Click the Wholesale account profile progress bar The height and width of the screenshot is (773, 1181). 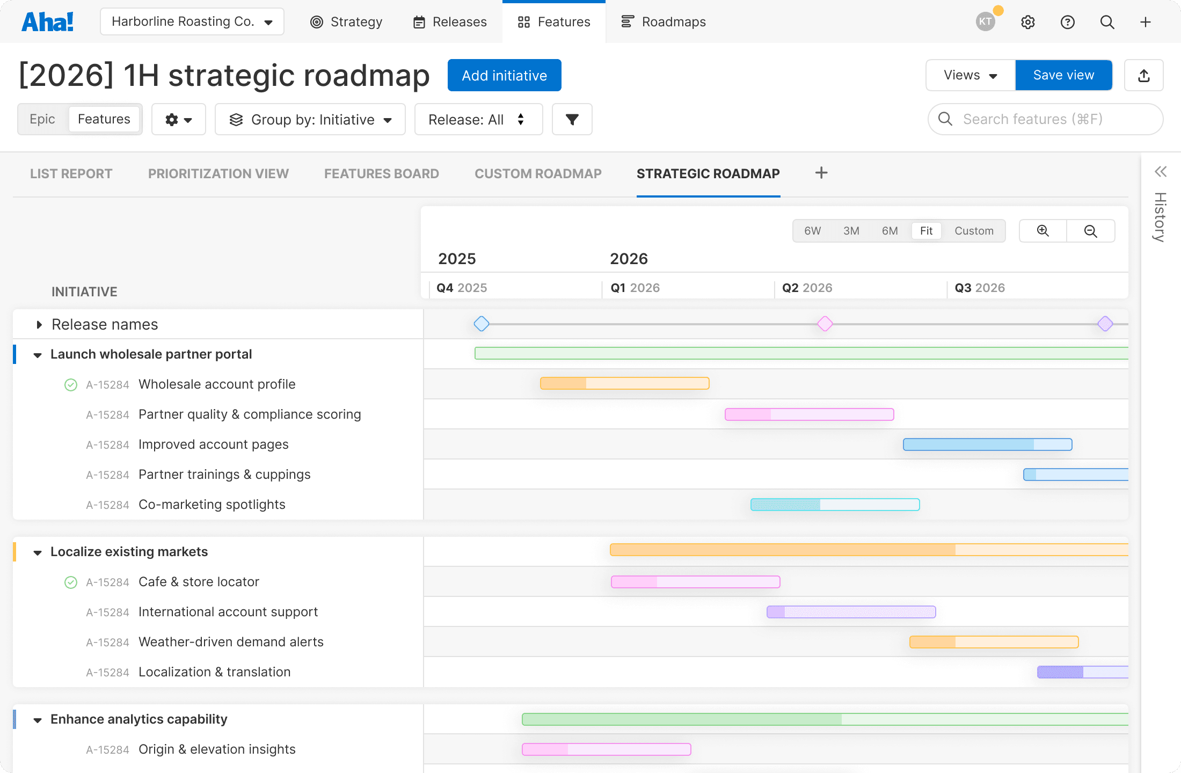624,383
